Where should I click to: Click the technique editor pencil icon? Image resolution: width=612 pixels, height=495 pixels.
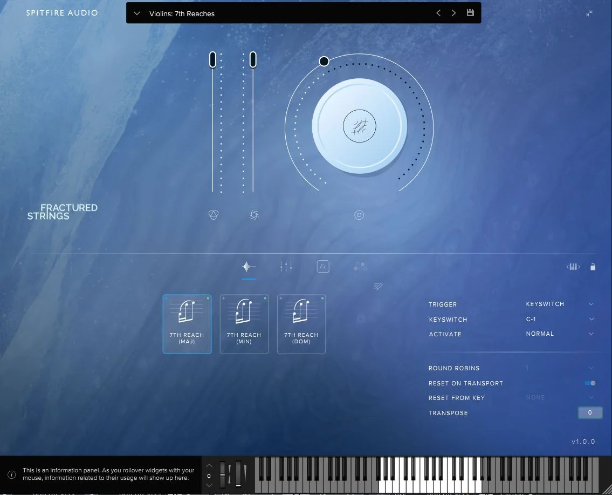pyautogui.click(x=378, y=287)
